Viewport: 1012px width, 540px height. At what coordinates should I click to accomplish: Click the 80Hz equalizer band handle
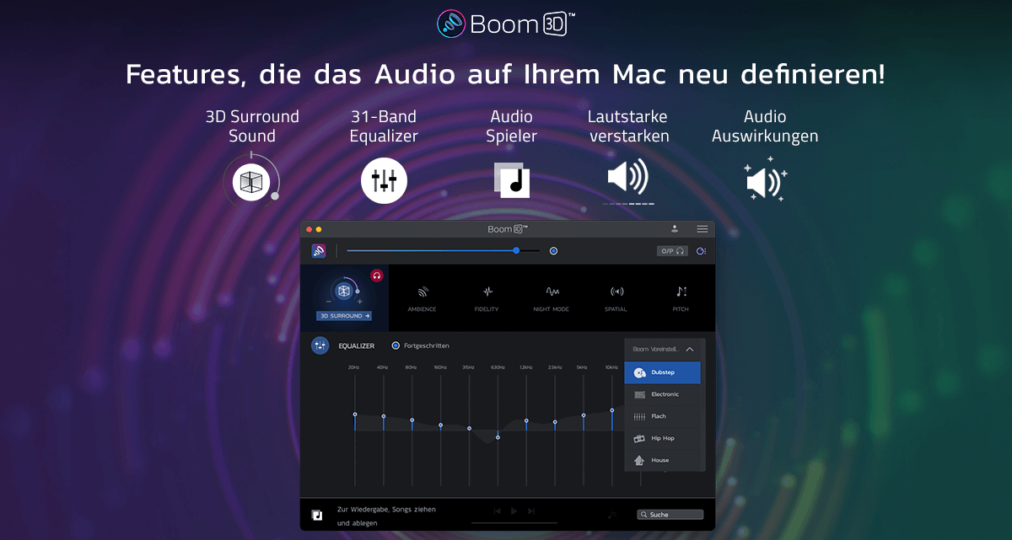click(x=412, y=420)
